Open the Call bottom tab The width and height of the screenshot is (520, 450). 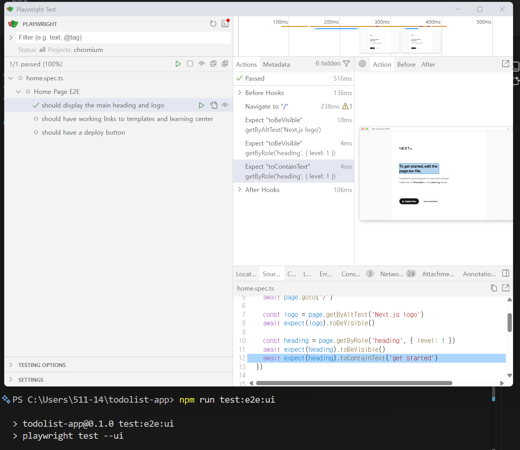click(292, 274)
